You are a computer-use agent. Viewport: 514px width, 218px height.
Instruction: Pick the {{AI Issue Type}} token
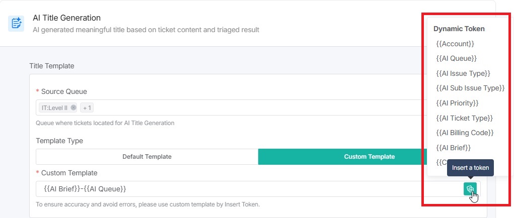[463, 73]
